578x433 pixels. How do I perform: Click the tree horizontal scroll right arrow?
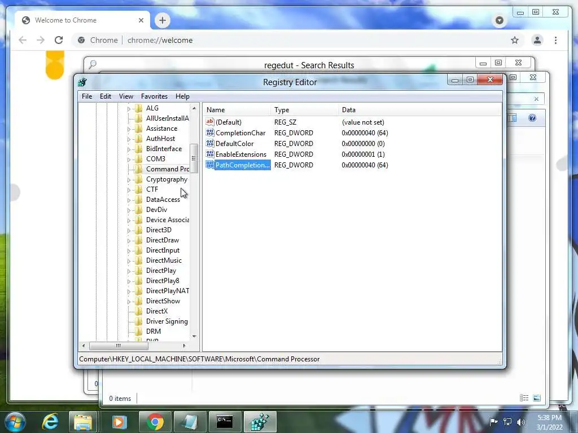tap(184, 346)
